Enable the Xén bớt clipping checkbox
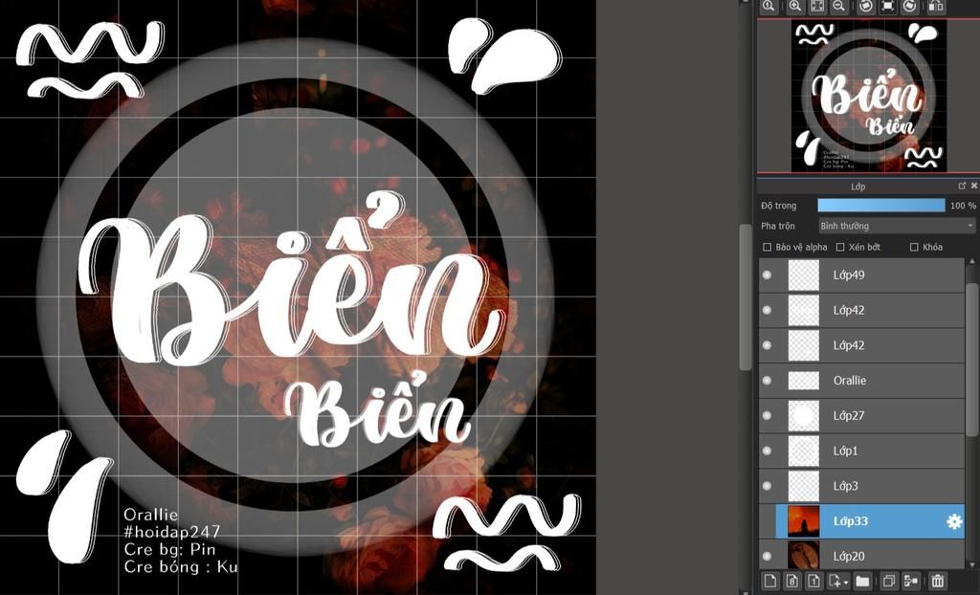The height and width of the screenshot is (595, 980). (840, 247)
